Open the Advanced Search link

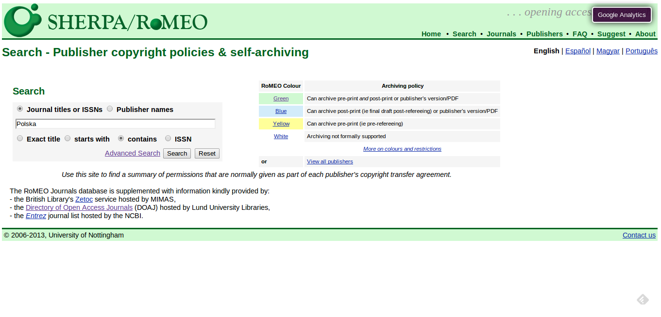point(133,153)
